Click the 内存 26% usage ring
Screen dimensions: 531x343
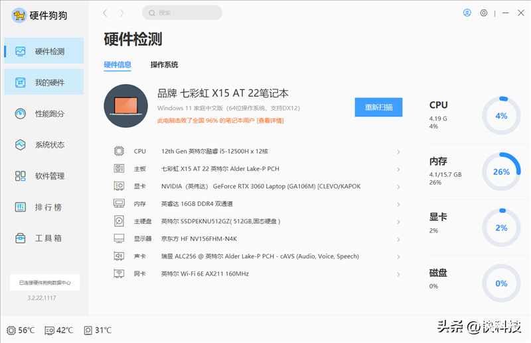pos(501,171)
